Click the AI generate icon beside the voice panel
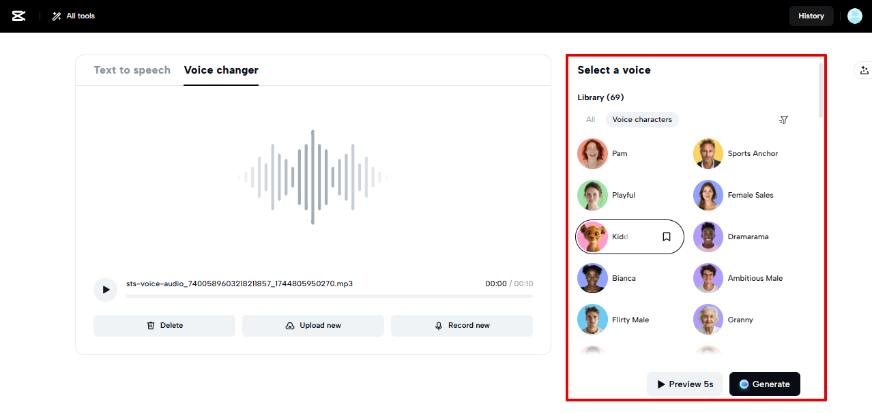Screen dimensions: 872x413 point(864,70)
